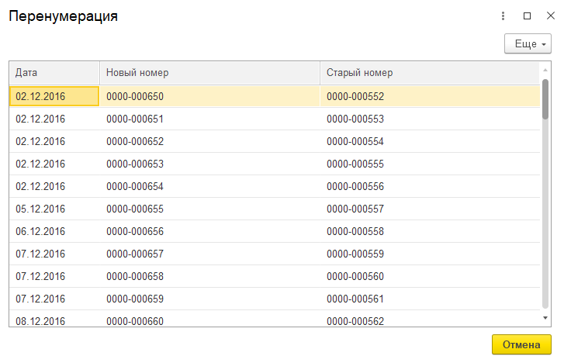Click the vertical scrollbar thumb

(545, 99)
